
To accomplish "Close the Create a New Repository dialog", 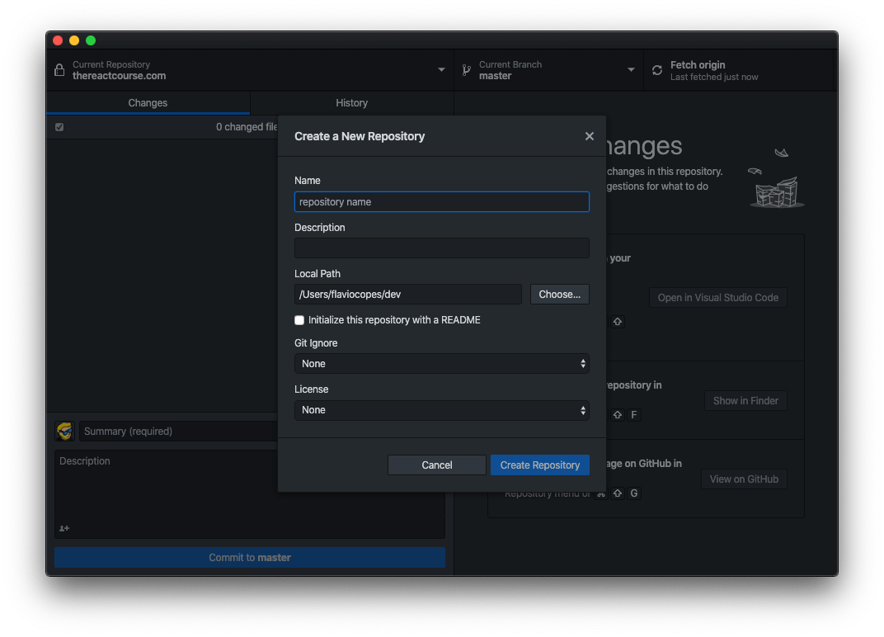I will tap(589, 136).
